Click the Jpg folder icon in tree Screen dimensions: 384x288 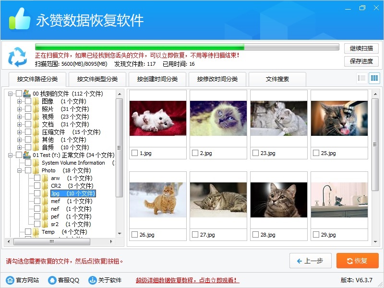(x=45, y=193)
